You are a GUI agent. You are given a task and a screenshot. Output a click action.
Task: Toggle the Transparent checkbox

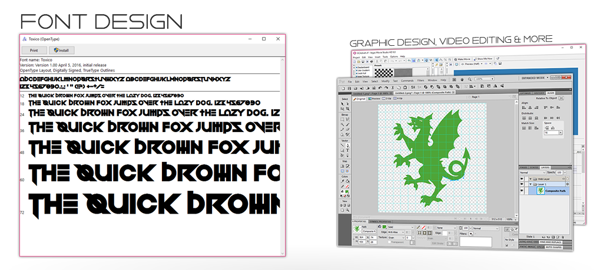click(390, 242)
